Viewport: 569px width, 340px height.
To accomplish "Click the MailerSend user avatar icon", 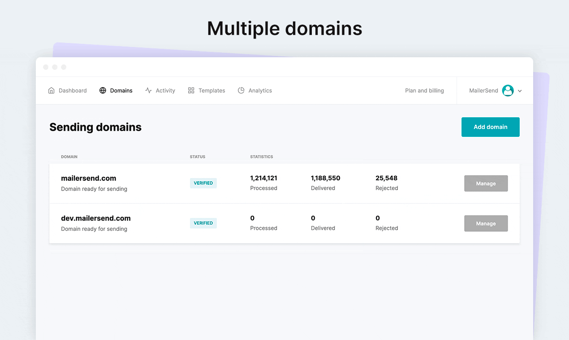I will click(508, 90).
